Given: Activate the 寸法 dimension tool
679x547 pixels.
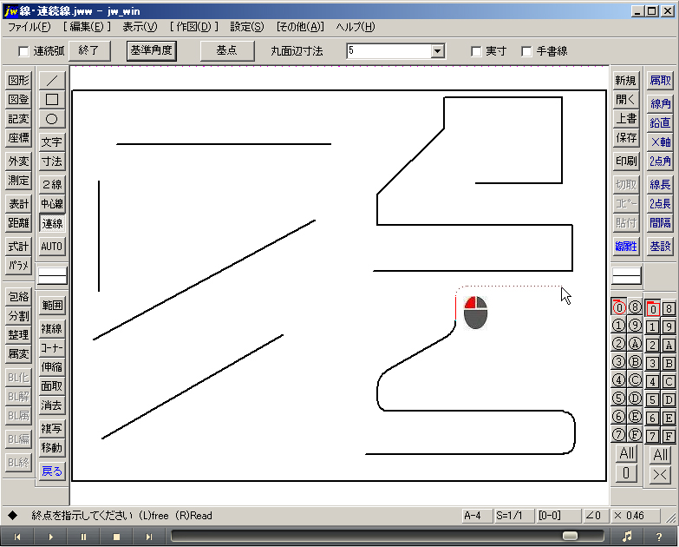Looking at the screenshot, I should 52,161.
